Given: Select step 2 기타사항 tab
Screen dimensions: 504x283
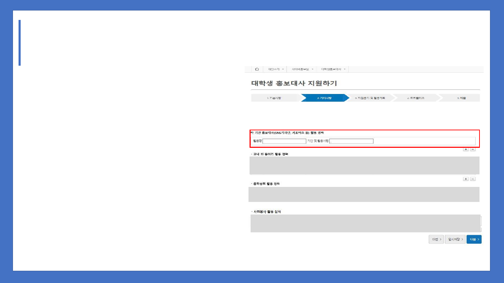Looking at the screenshot, I should coord(324,98).
